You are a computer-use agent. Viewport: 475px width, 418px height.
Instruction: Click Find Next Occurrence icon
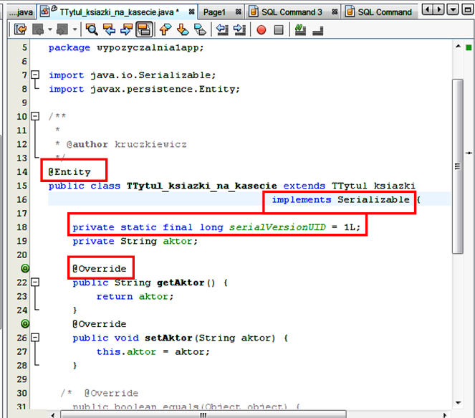126,29
